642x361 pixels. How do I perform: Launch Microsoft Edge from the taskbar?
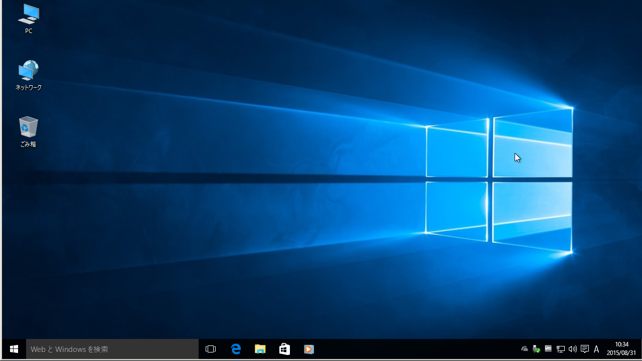pyautogui.click(x=235, y=349)
